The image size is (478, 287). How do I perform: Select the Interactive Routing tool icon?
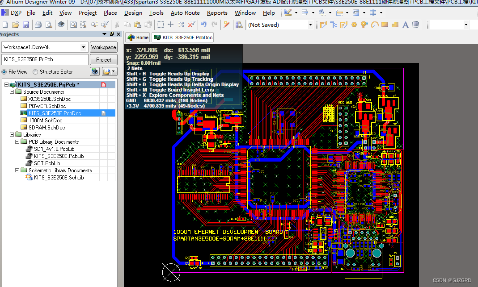coord(323,25)
